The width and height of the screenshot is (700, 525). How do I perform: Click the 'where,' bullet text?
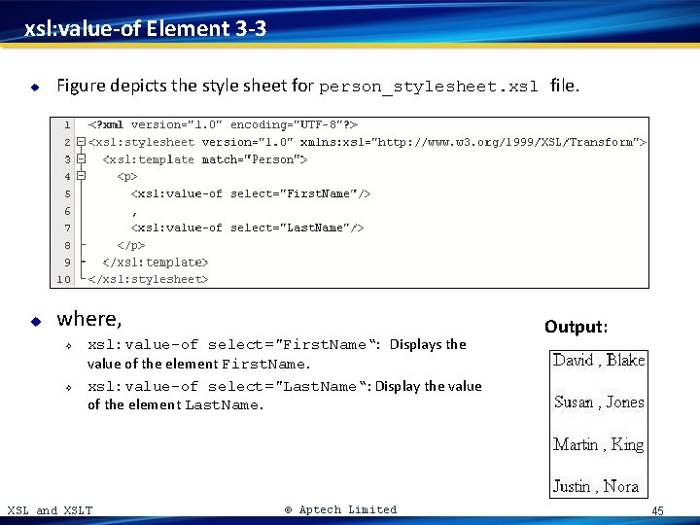89,319
